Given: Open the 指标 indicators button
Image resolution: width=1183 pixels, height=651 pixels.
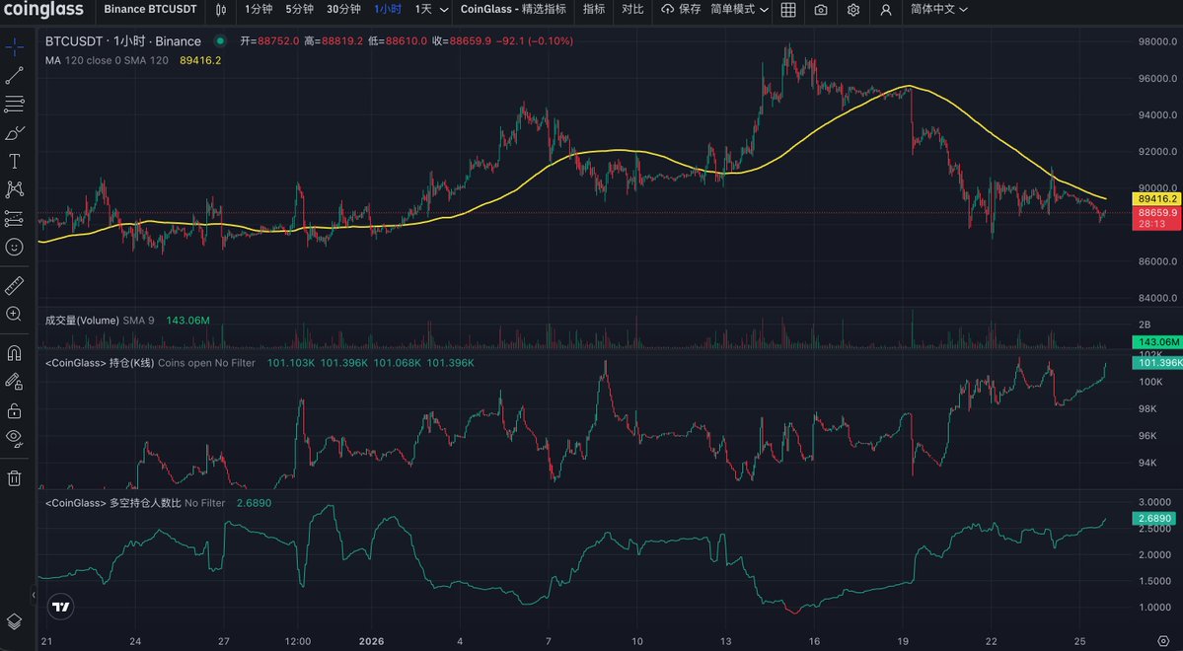Looking at the screenshot, I should point(594,10).
